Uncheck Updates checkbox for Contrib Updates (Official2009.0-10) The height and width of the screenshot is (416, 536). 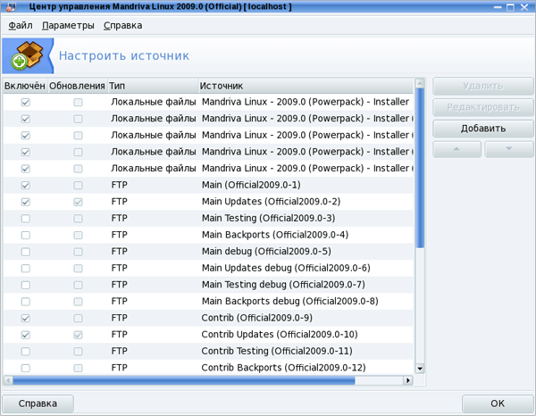78,335
